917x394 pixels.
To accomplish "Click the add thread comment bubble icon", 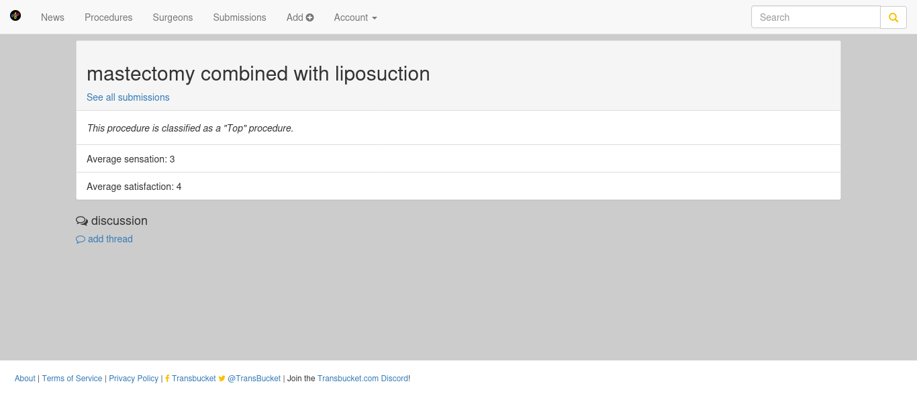I will click(x=81, y=240).
